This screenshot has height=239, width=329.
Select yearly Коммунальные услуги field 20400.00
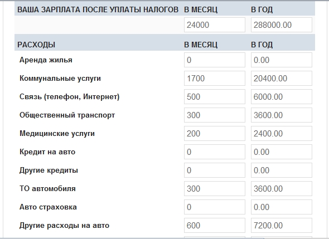click(x=282, y=79)
